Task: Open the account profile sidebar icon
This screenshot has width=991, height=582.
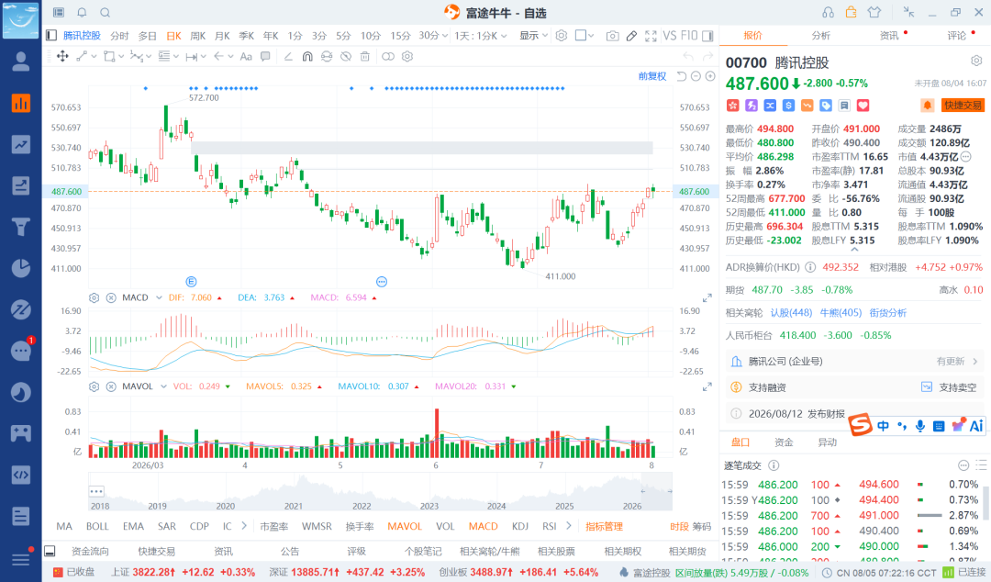Action: [21, 62]
